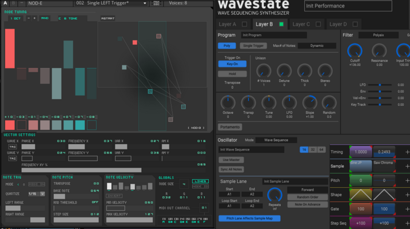
Task: Adjust the Phase X slider
Action: coord(43,147)
